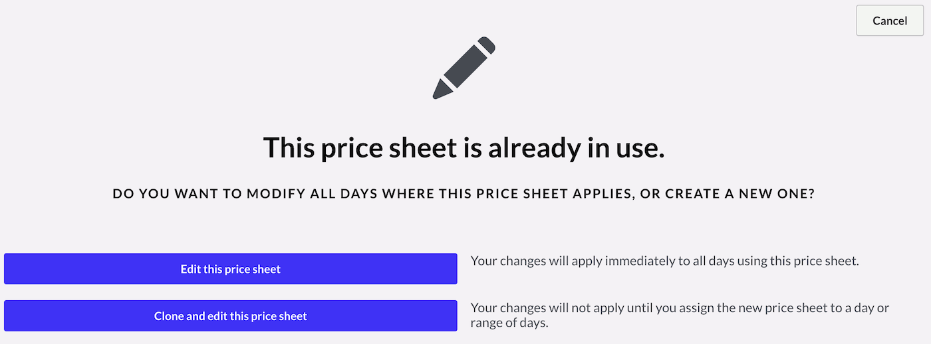Click the 'This price sheet is already in use' heading
The image size is (931, 344).
464,147
